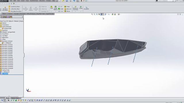Click the Open document icon

[63, 1]
